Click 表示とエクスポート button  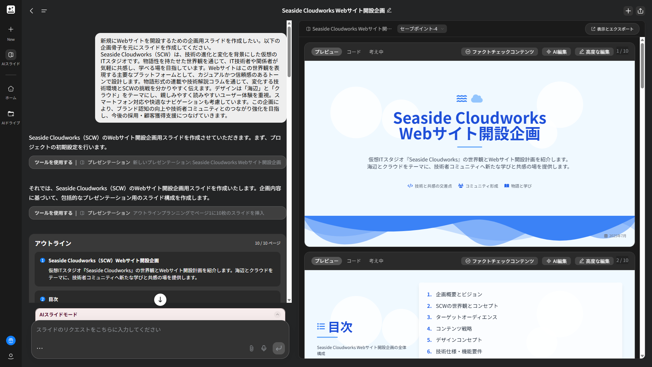pos(612,29)
